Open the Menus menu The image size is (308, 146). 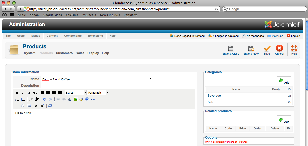point(36,36)
